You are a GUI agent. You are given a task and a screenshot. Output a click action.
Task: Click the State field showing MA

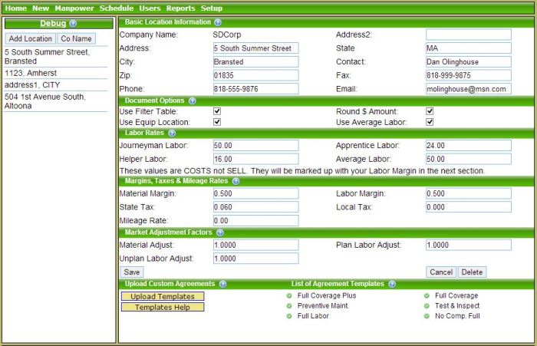click(x=469, y=48)
